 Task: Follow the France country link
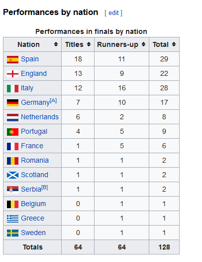pyautogui.click(x=32, y=146)
